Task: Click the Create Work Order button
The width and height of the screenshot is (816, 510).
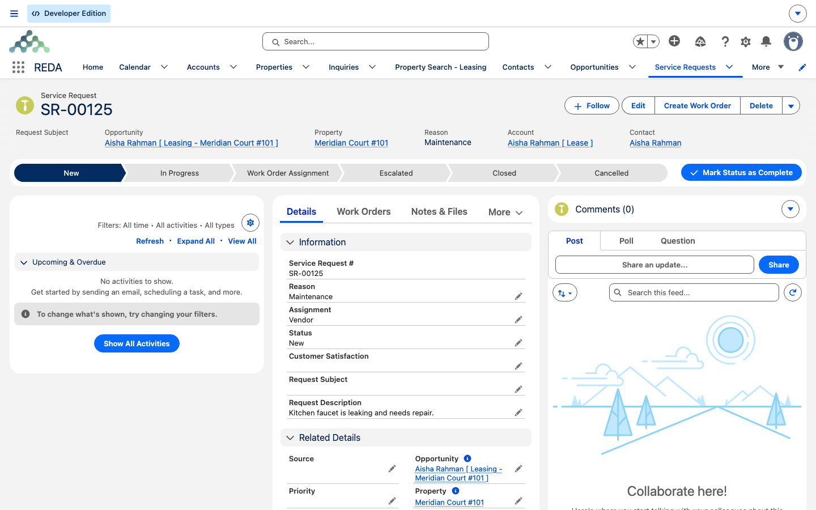Action: tap(698, 105)
